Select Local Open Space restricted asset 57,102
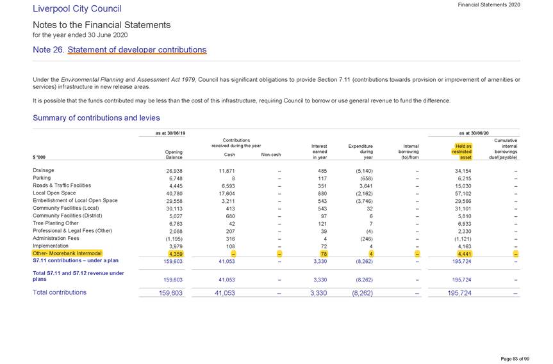 click(x=463, y=194)
